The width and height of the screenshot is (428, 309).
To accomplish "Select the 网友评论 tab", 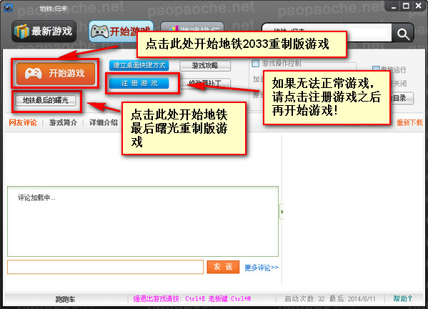I will 23,123.
